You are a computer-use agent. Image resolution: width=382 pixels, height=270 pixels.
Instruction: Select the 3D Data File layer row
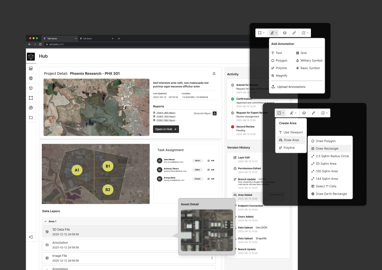[x=110, y=232]
